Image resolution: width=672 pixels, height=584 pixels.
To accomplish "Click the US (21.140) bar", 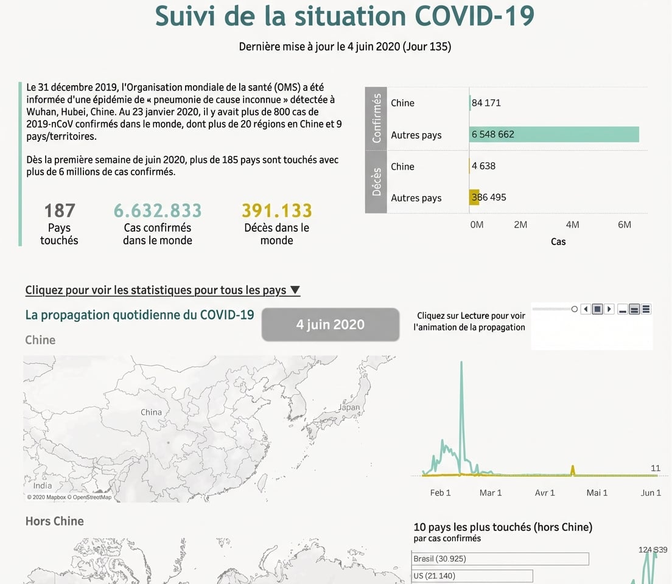I will [472, 576].
